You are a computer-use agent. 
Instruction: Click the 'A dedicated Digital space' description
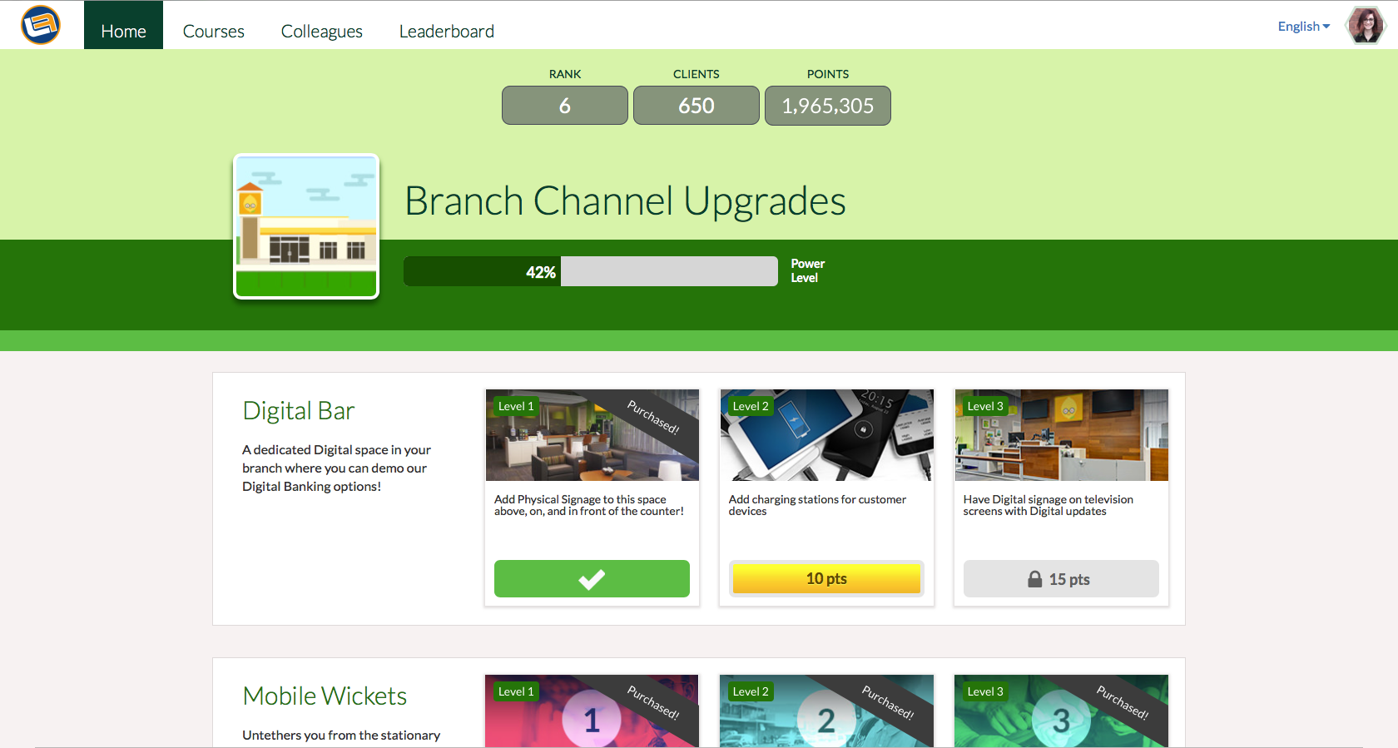point(337,468)
